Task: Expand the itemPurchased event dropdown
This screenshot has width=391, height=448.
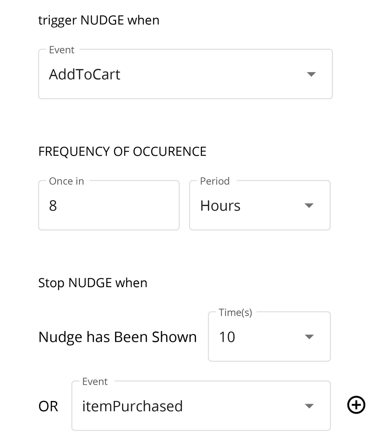Action: click(x=309, y=406)
